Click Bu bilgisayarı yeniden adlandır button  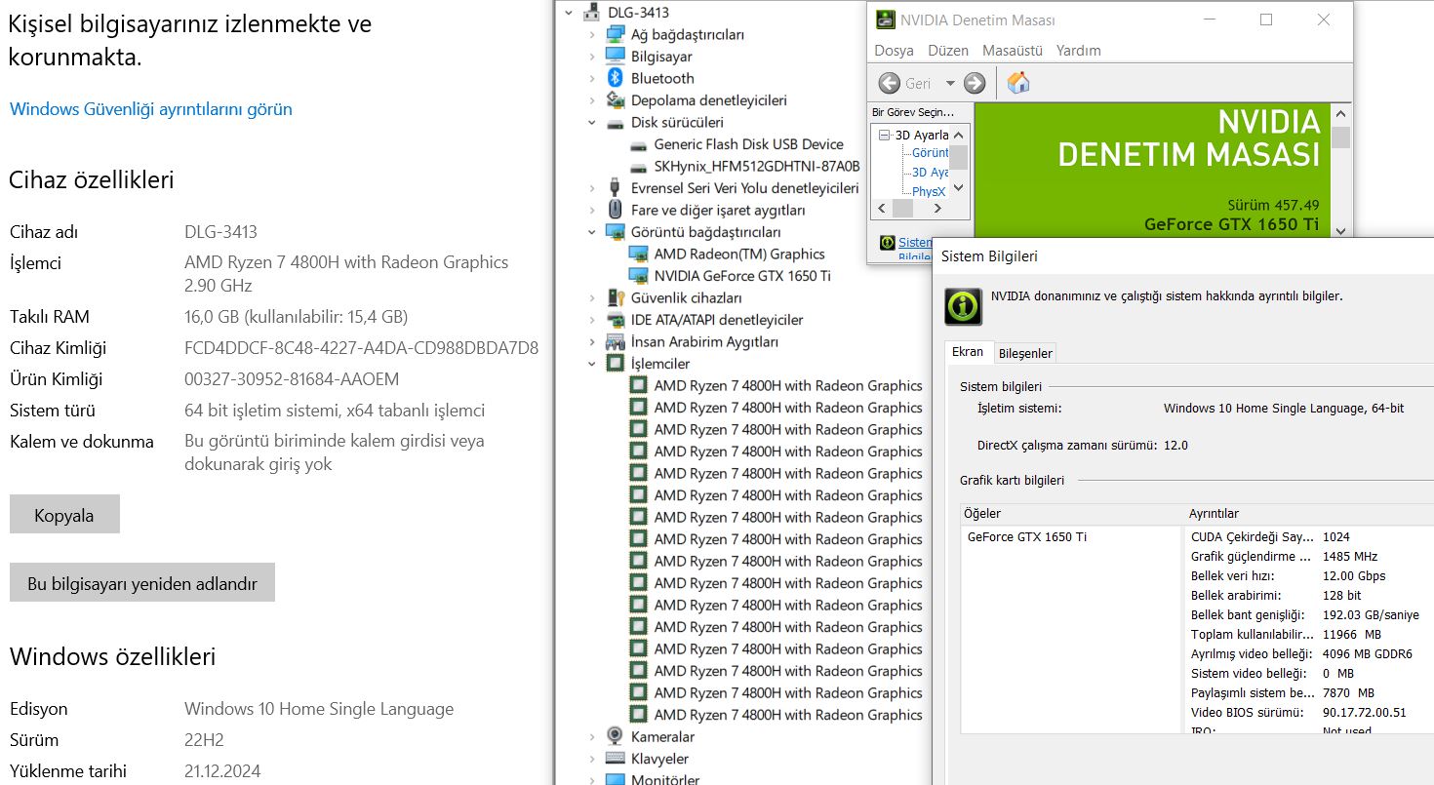click(x=142, y=583)
